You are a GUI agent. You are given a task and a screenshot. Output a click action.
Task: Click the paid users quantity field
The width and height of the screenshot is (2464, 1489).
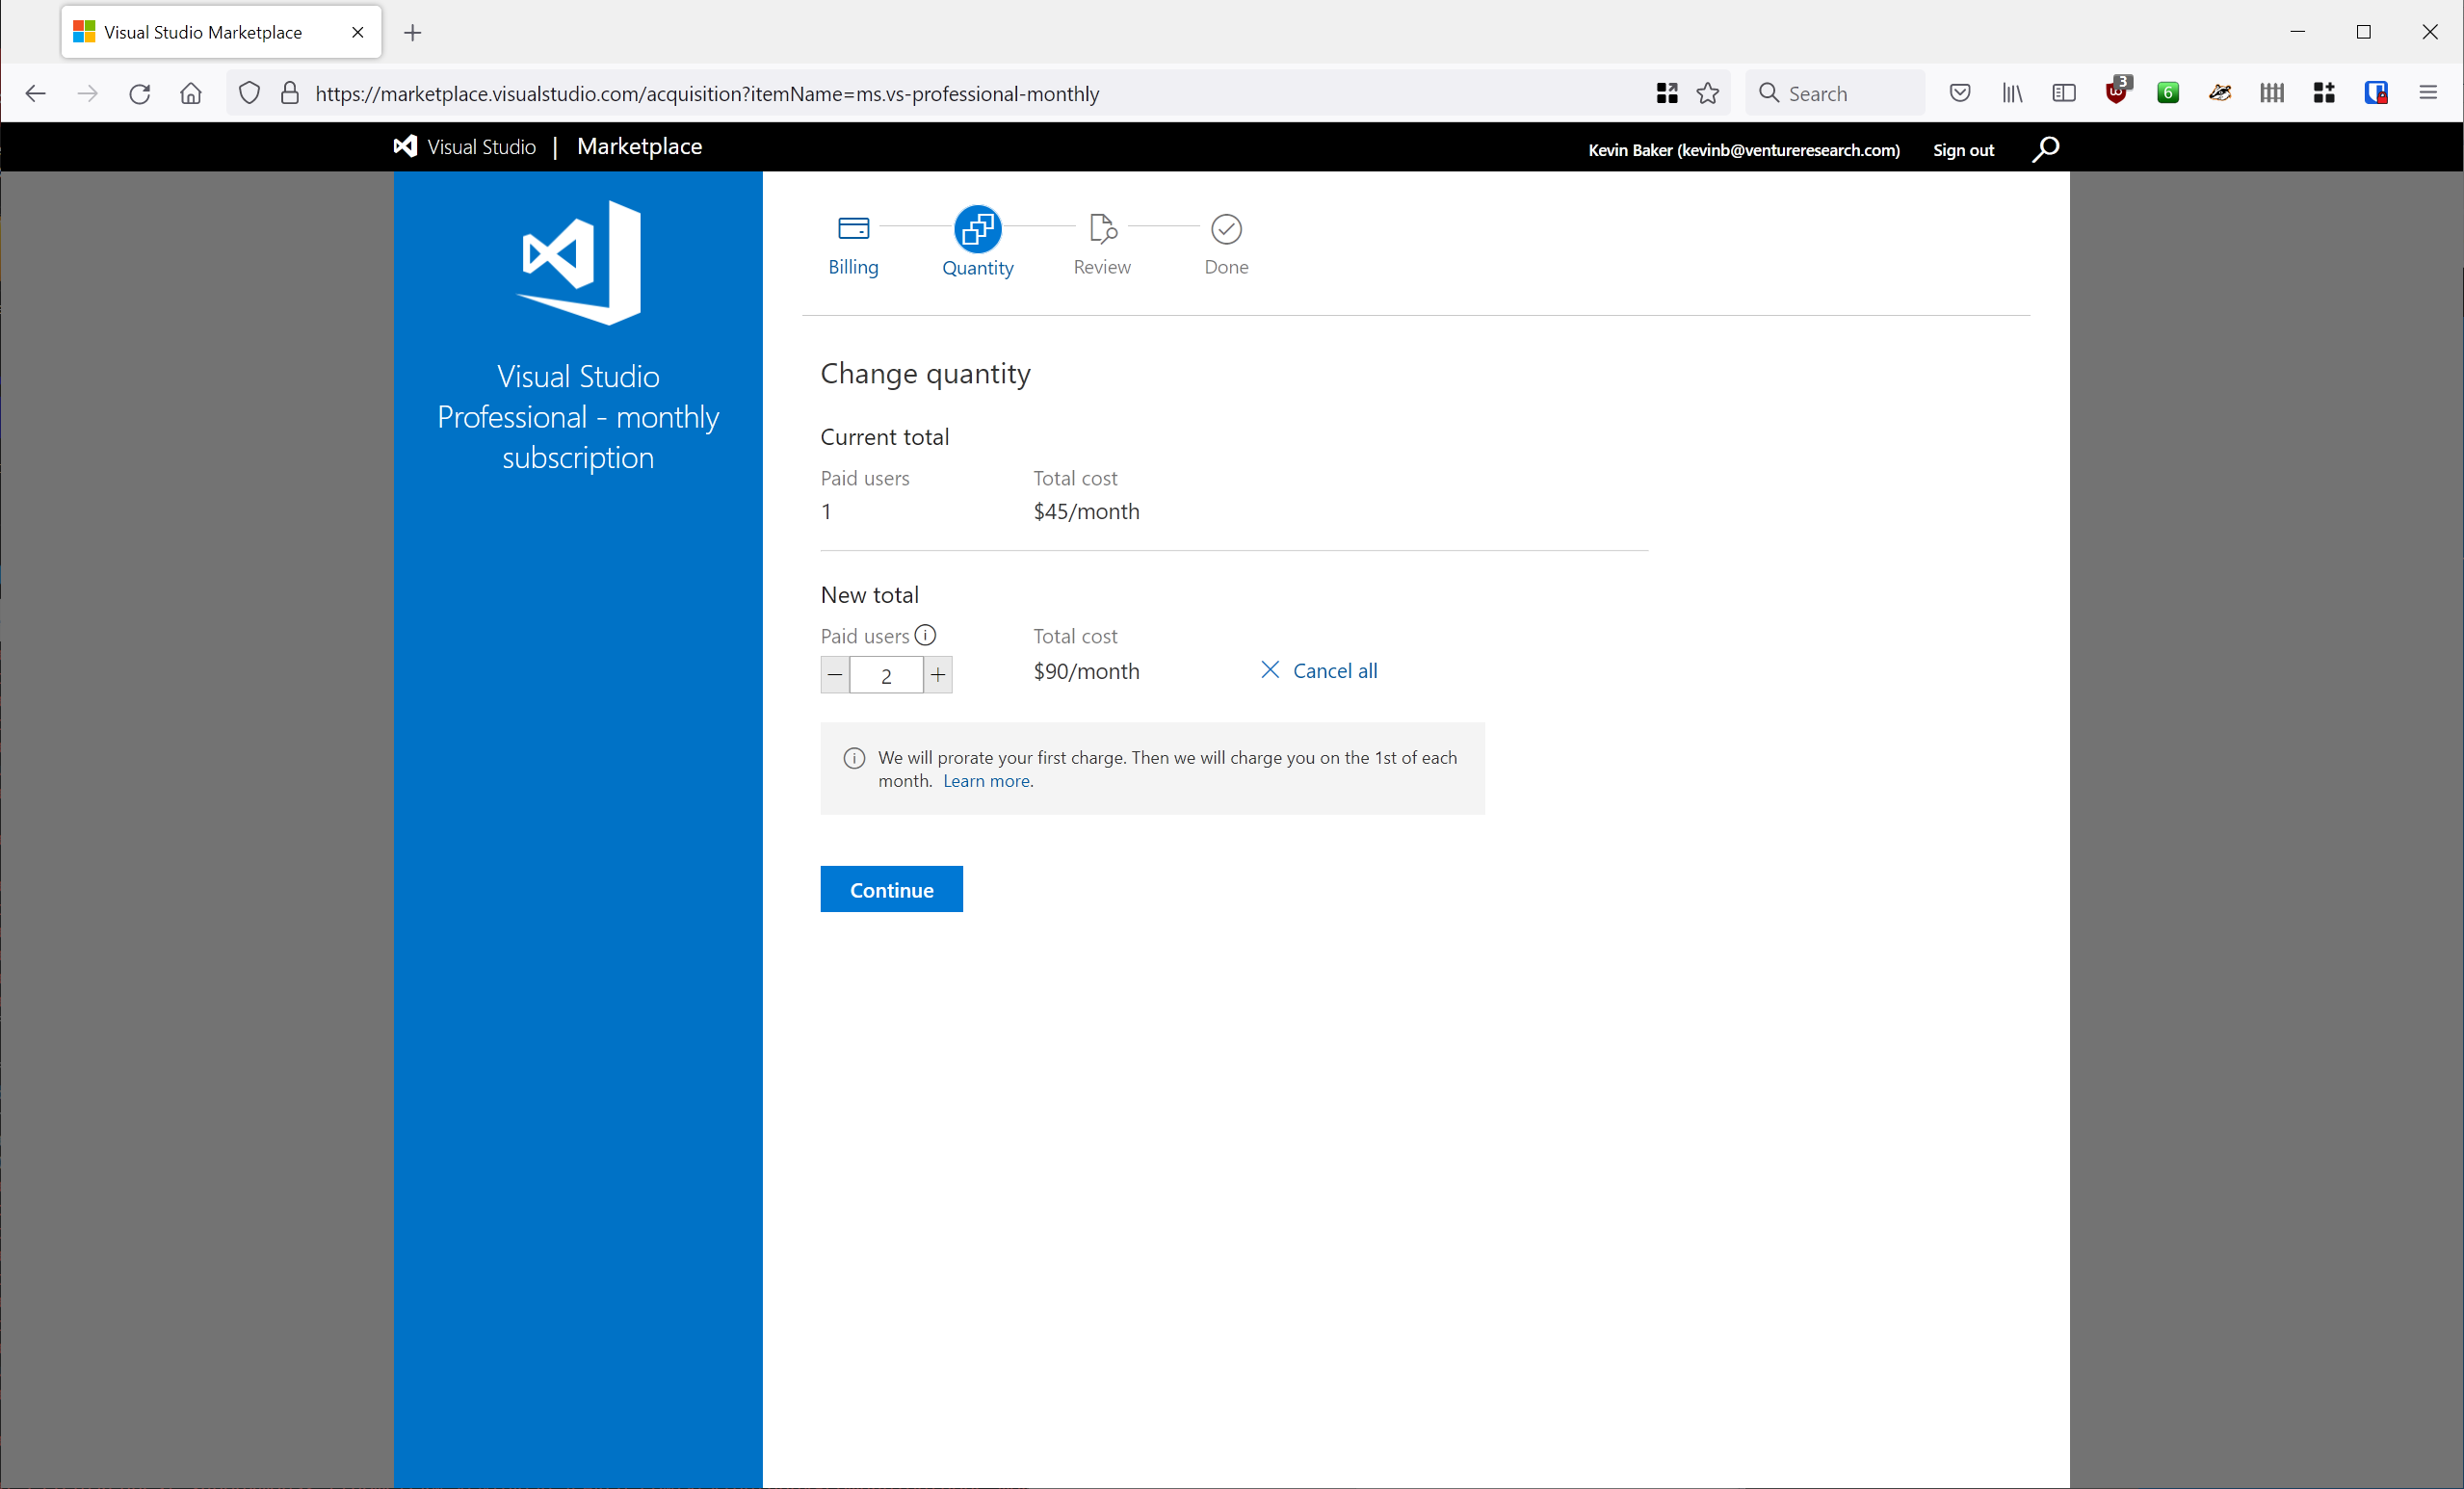pos(886,675)
